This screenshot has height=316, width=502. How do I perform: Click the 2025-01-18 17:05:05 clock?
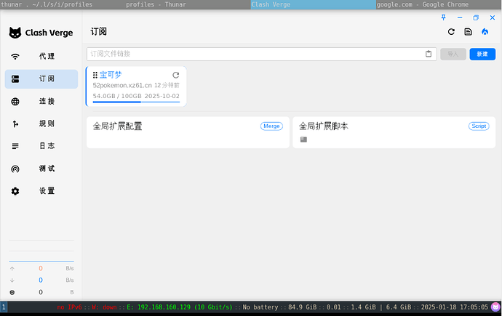(x=454, y=307)
